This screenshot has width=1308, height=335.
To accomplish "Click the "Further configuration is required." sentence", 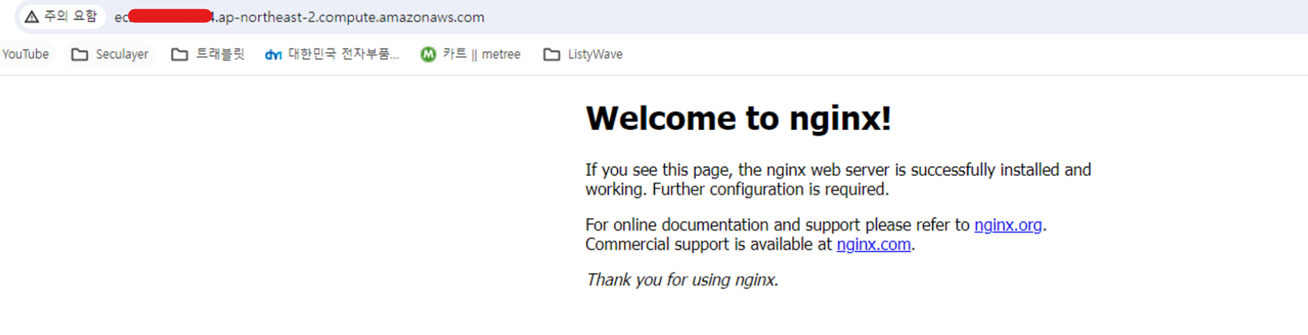I will (x=770, y=189).
